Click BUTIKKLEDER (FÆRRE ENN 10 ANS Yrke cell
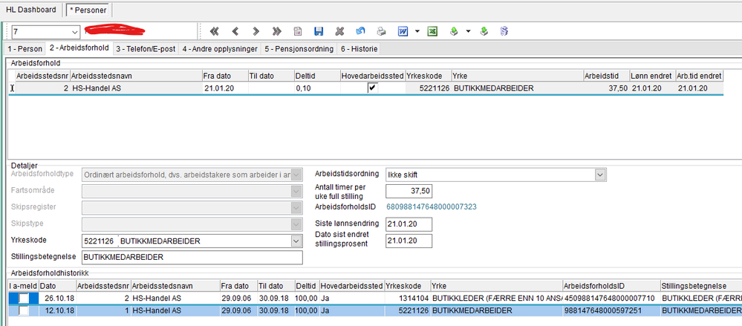Image resolution: width=742 pixels, height=326 pixels. 496,299
